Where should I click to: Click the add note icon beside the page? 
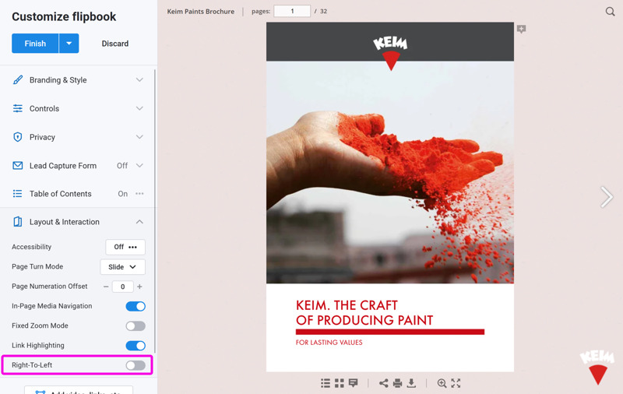tap(521, 29)
